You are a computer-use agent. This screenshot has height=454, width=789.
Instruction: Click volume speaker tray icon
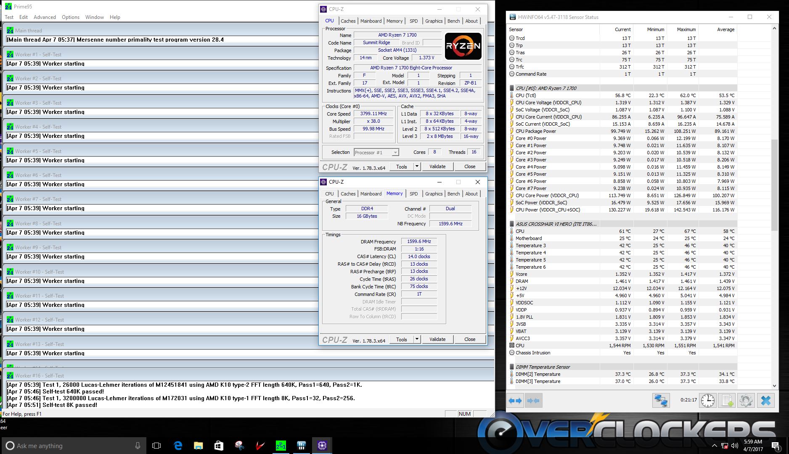pyautogui.click(x=735, y=446)
